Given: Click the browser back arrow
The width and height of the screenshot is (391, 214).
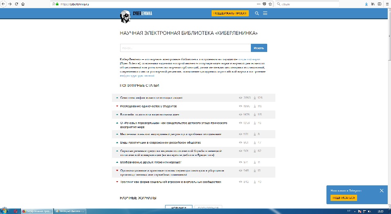Looking at the screenshot, I should tap(3, 4).
